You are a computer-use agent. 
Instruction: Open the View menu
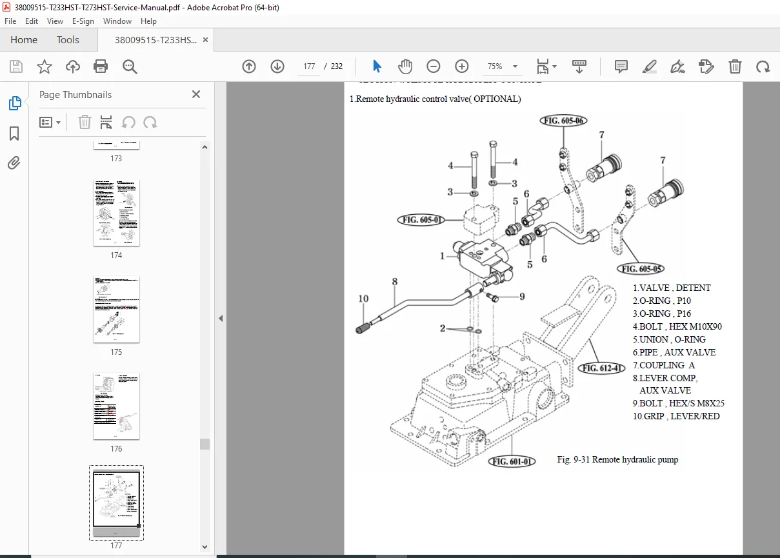(x=55, y=21)
